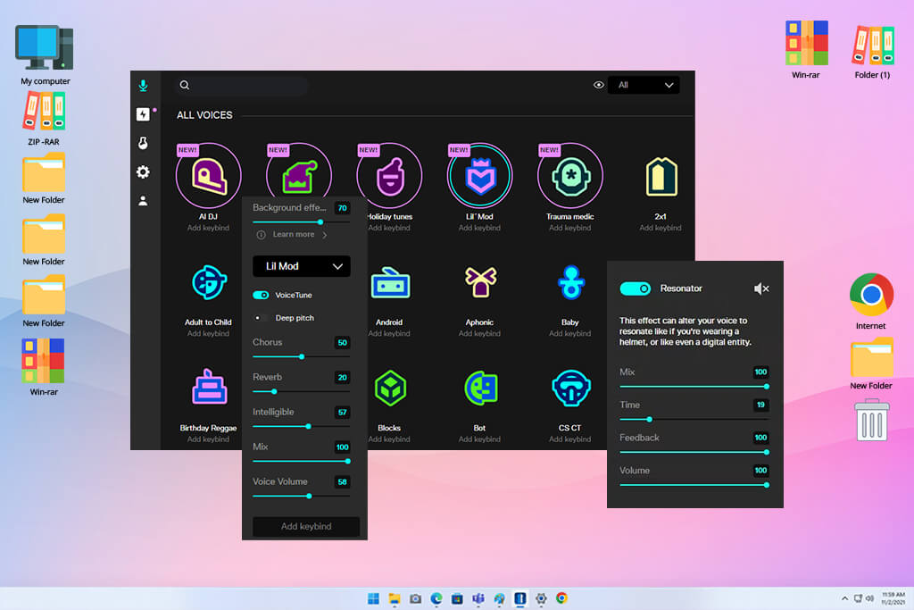Open the flask voicelab sidebar tab
This screenshot has width=914, height=610.
(x=144, y=143)
